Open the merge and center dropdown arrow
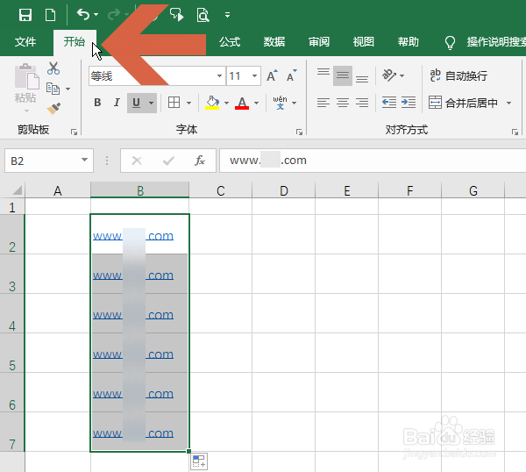Viewport: 526px width, 472px height. 508,103
